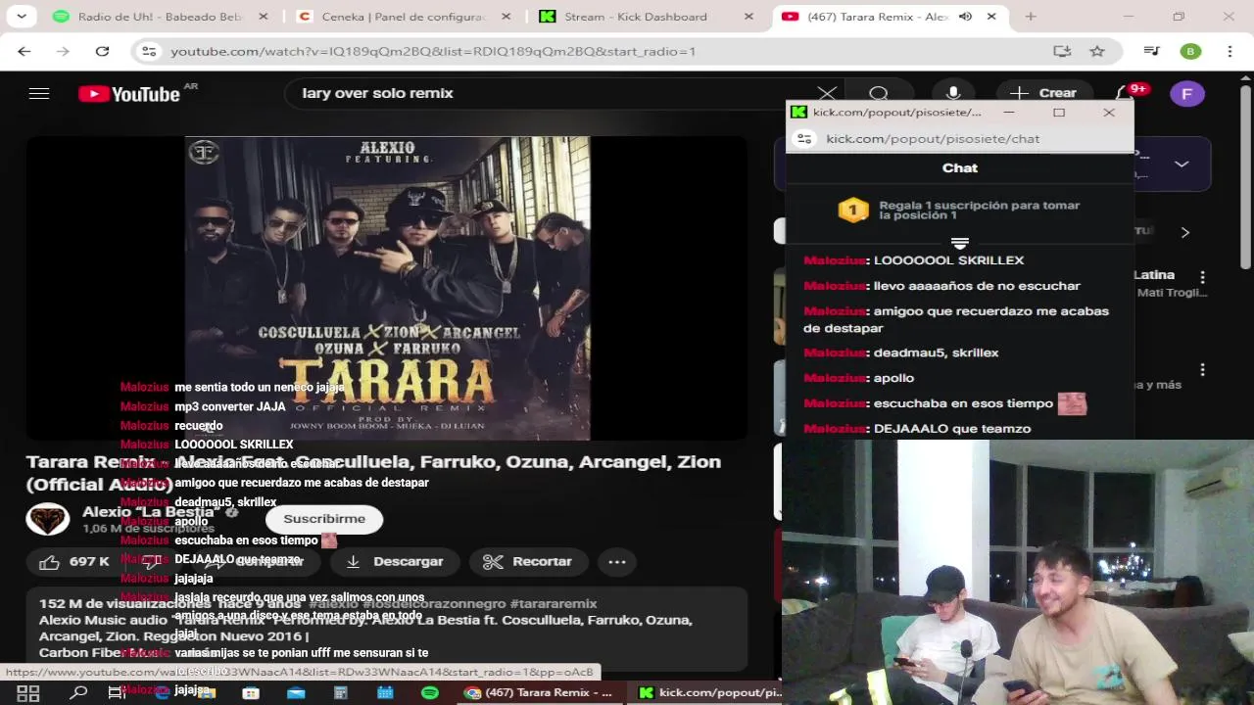
Task: Mute the Tarara Remix tab audio icon
Action: tap(965, 17)
